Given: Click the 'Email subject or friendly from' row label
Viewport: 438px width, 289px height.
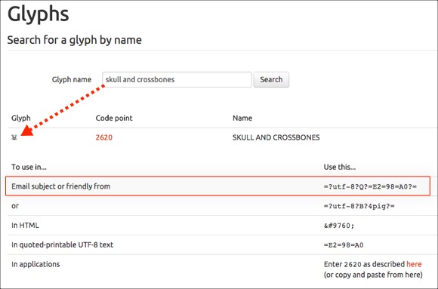Looking at the screenshot, I should pyautogui.click(x=61, y=186).
